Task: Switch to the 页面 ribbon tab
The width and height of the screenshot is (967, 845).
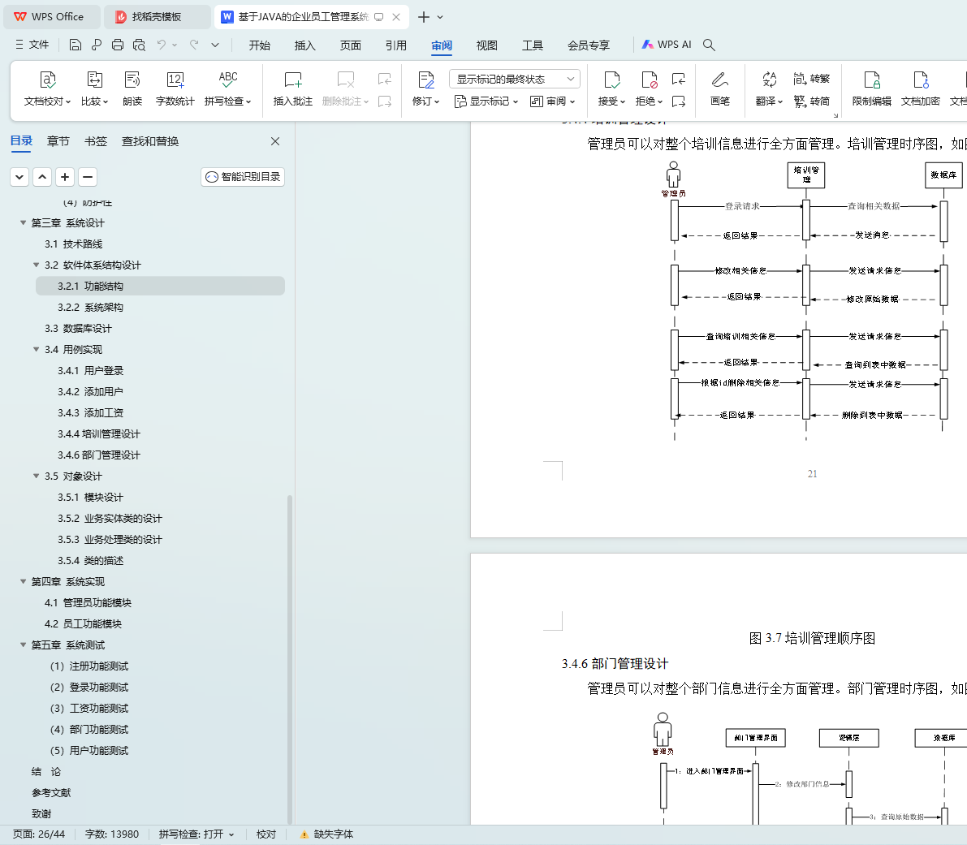Action: tap(350, 45)
